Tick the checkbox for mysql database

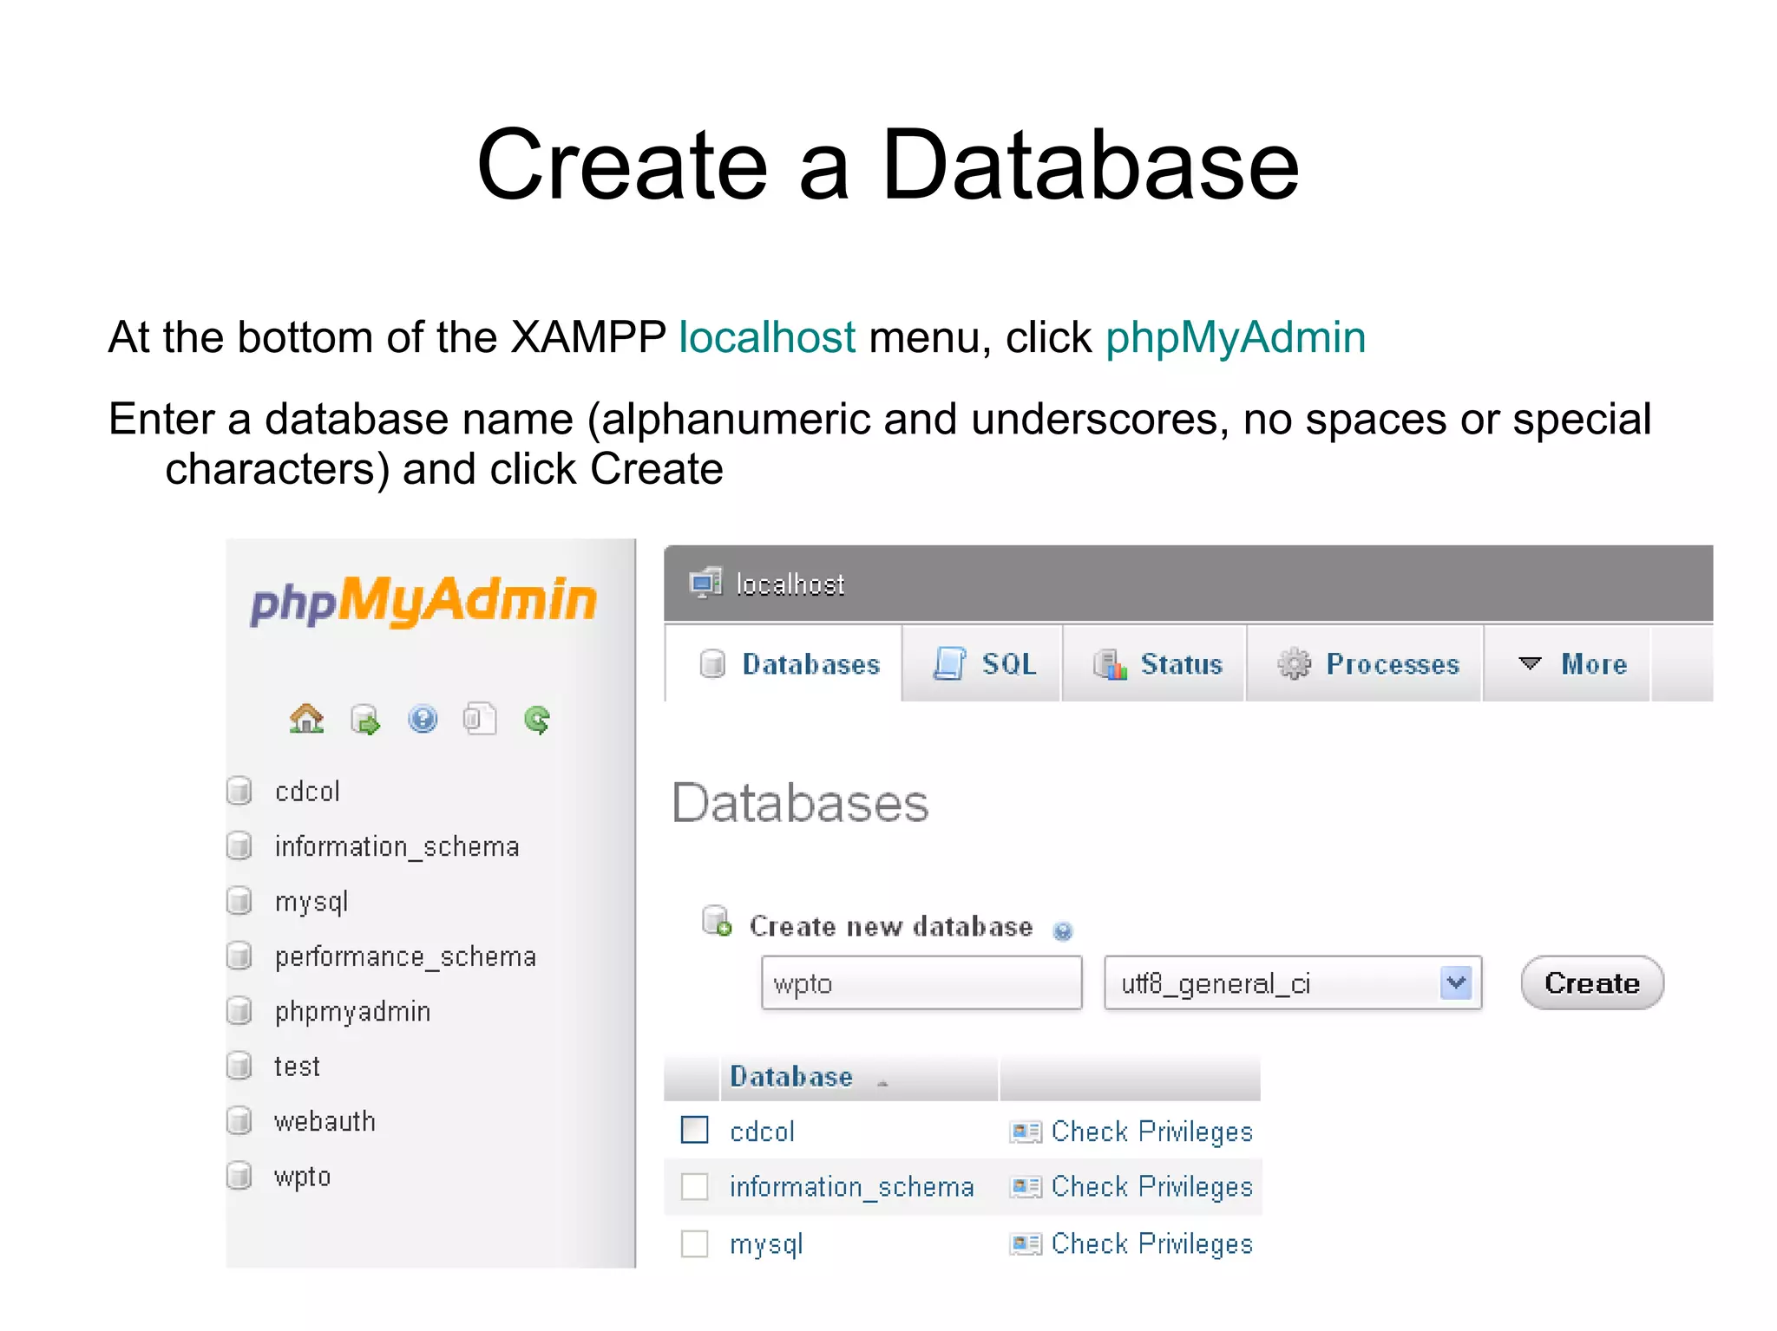click(695, 1243)
